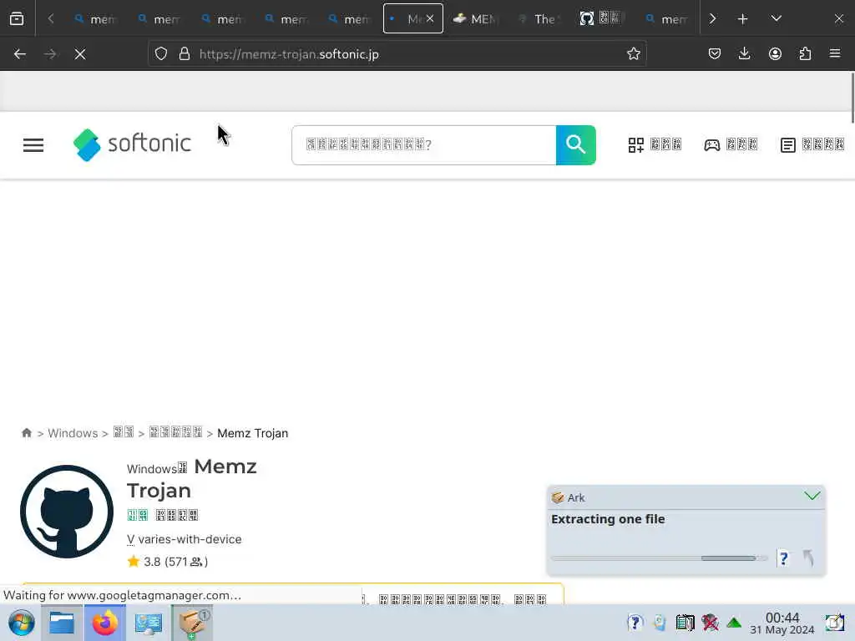Open the games controller link in header
The height and width of the screenshot is (641, 855).
pos(731,145)
